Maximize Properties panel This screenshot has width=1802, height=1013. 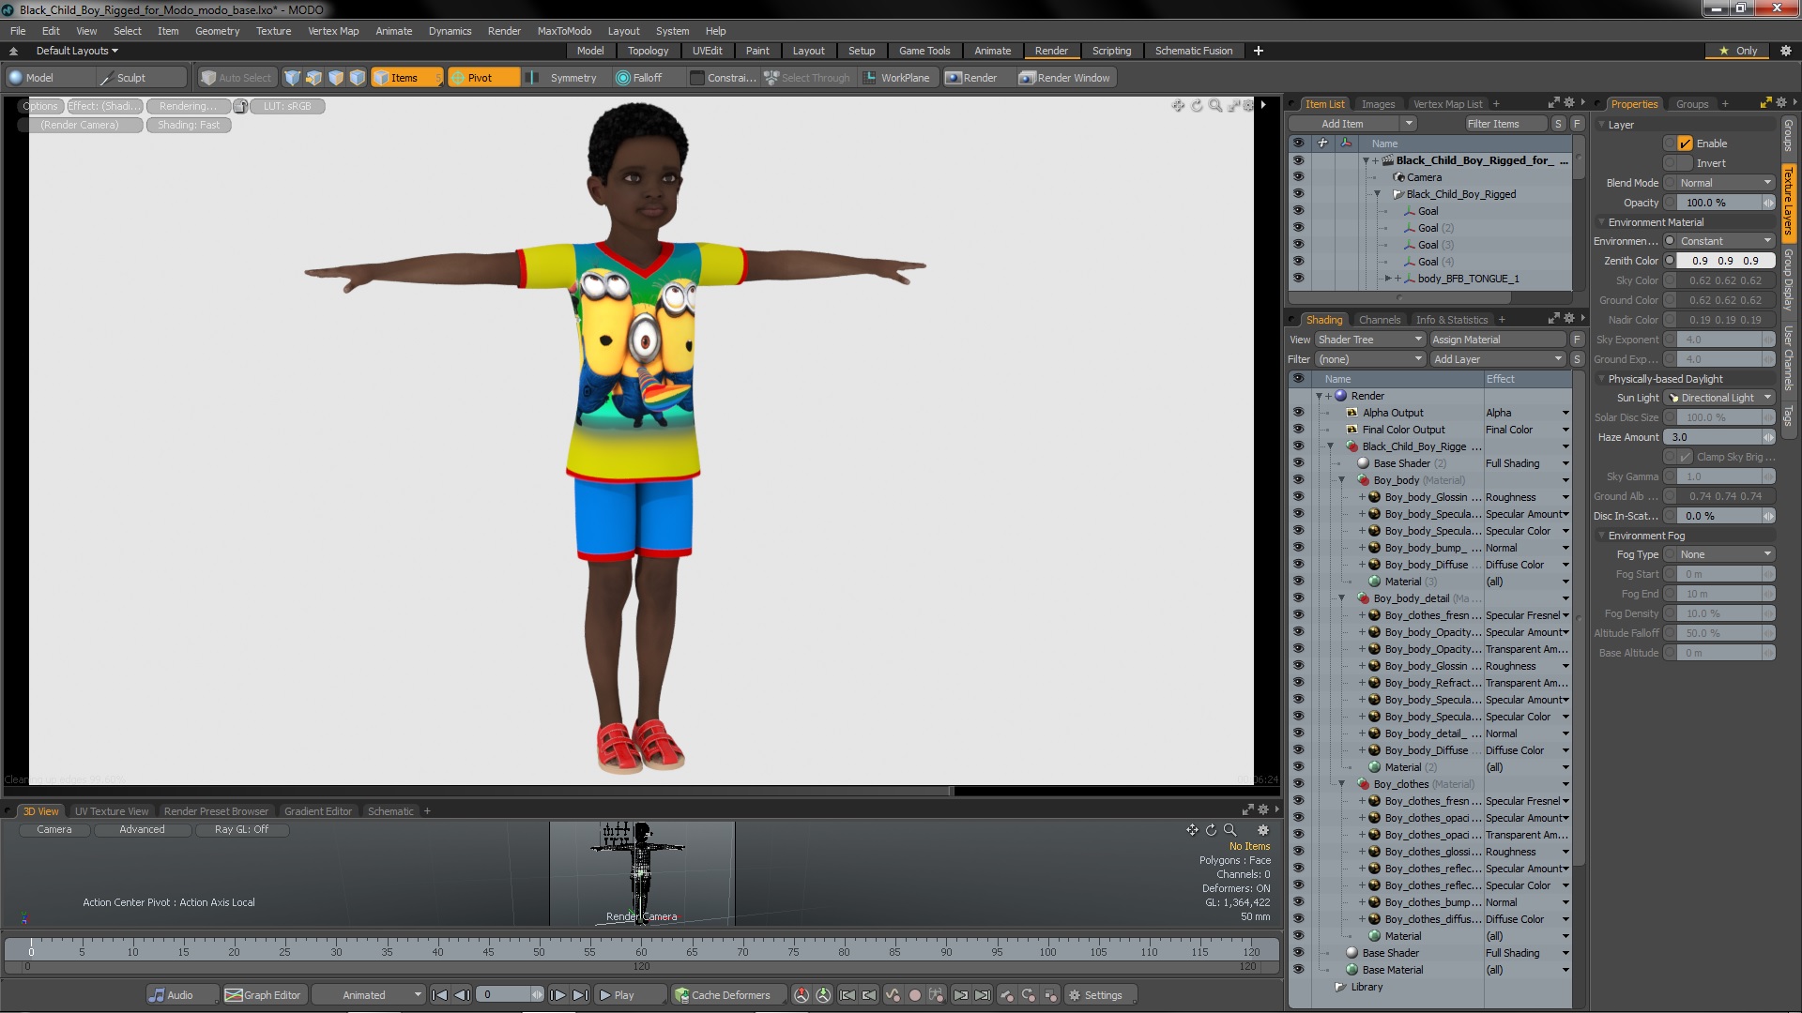click(1765, 102)
